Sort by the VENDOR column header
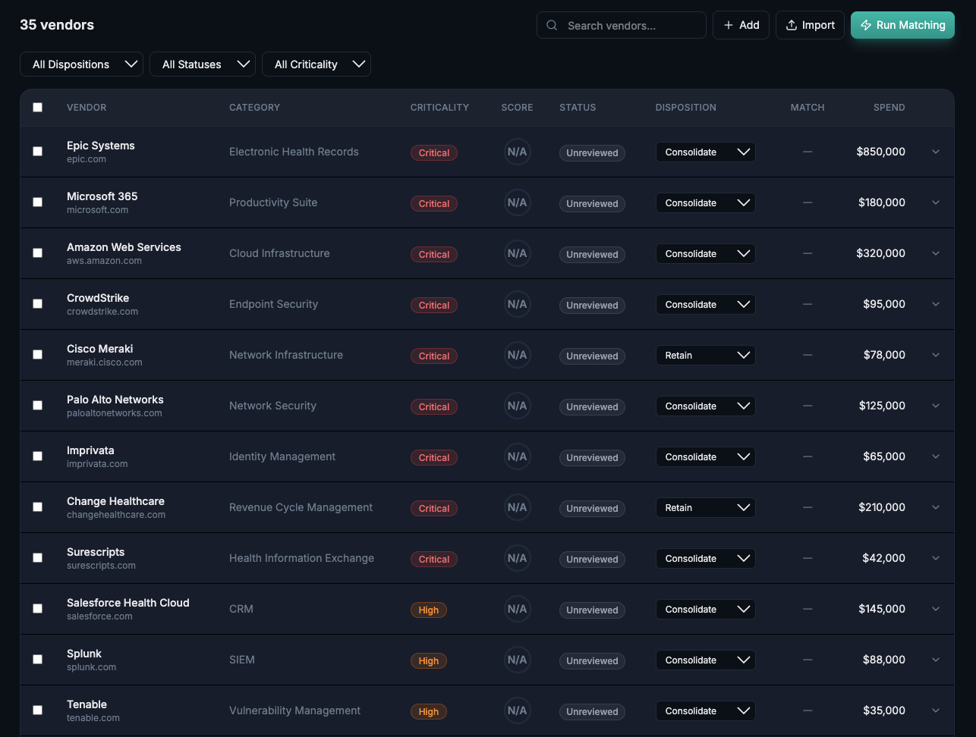This screenshot has width=976, height=737. click(86, 107)
